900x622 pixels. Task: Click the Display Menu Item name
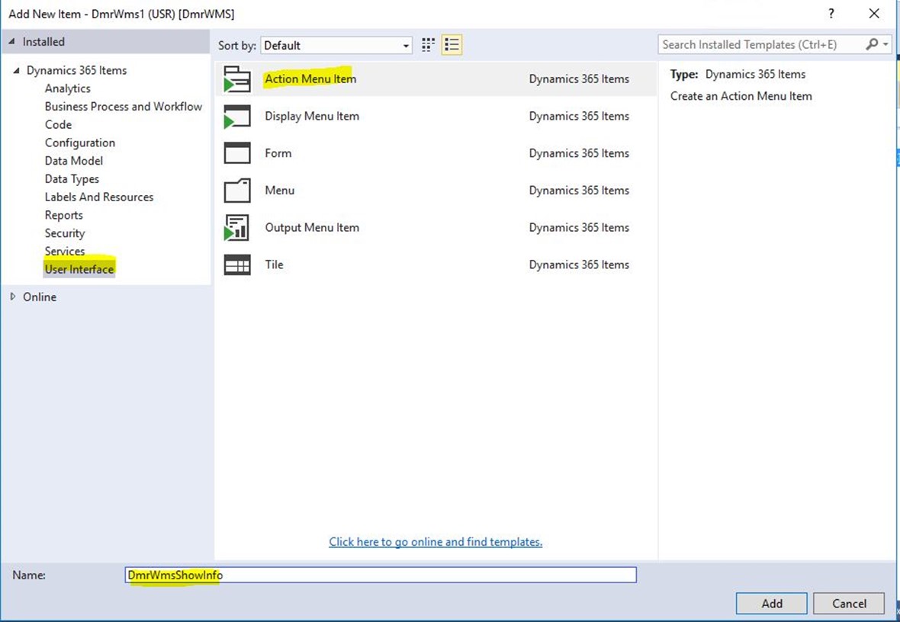[312, 117]
